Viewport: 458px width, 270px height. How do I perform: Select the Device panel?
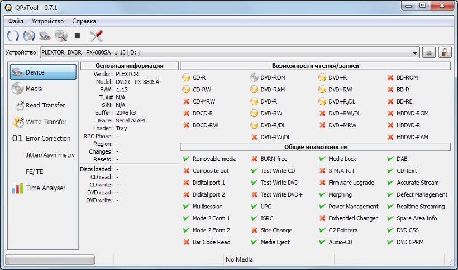click(43, 72)
